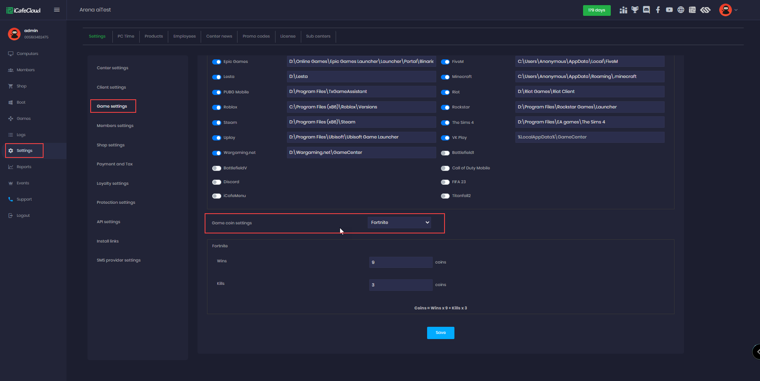Image resolution: width=760 pixels, height=381 pixels.
Task: Open the Fortnite game coin dropdown
Action: pyautogui.click(x=399, y=222)
